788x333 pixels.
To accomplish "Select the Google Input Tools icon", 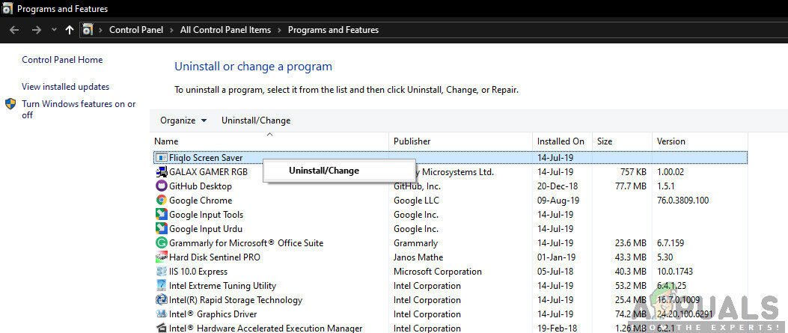I will [x=161, y=215].
